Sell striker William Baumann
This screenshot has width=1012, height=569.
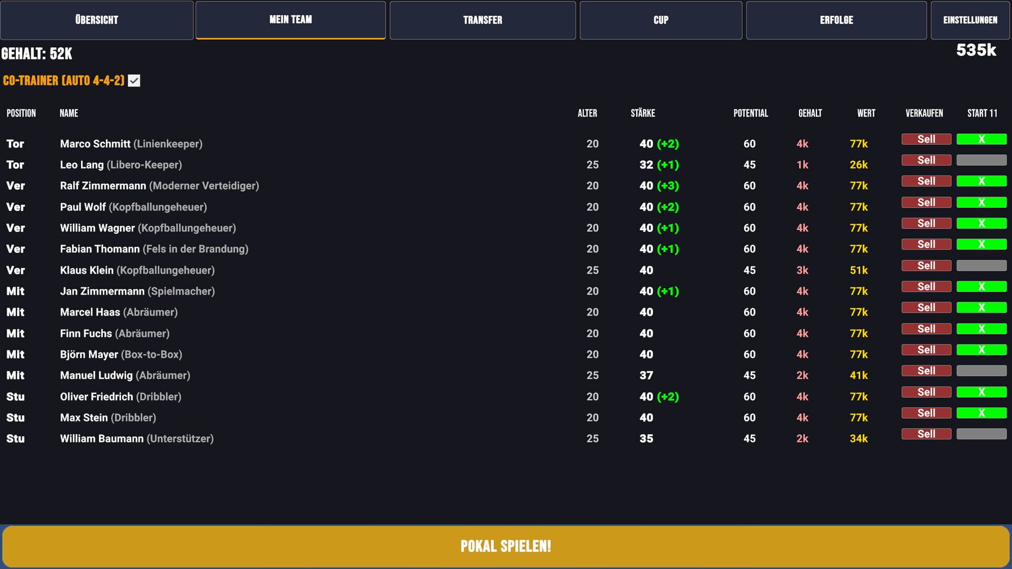[x=926, y=434]
